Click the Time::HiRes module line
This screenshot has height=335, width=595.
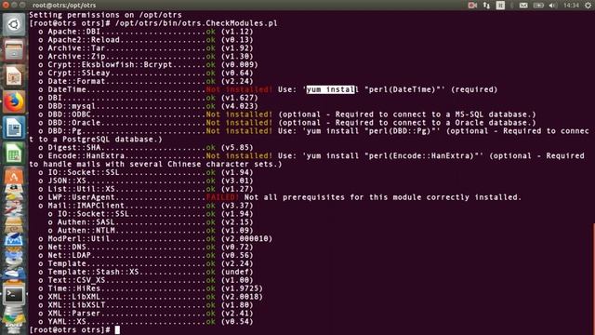click(x=151, y=288)
